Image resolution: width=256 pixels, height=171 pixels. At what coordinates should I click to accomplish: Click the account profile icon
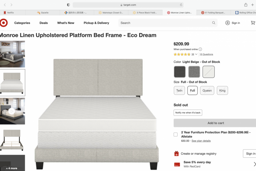click(228, 23)
